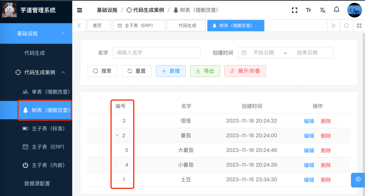Open the floating settings gear
Viewport: 365px width, 196px height.
tap(358, 179)
